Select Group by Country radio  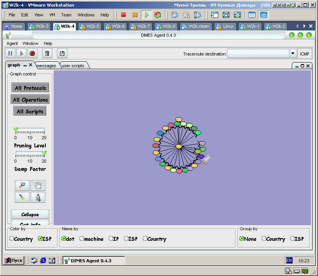coord(273,239)
